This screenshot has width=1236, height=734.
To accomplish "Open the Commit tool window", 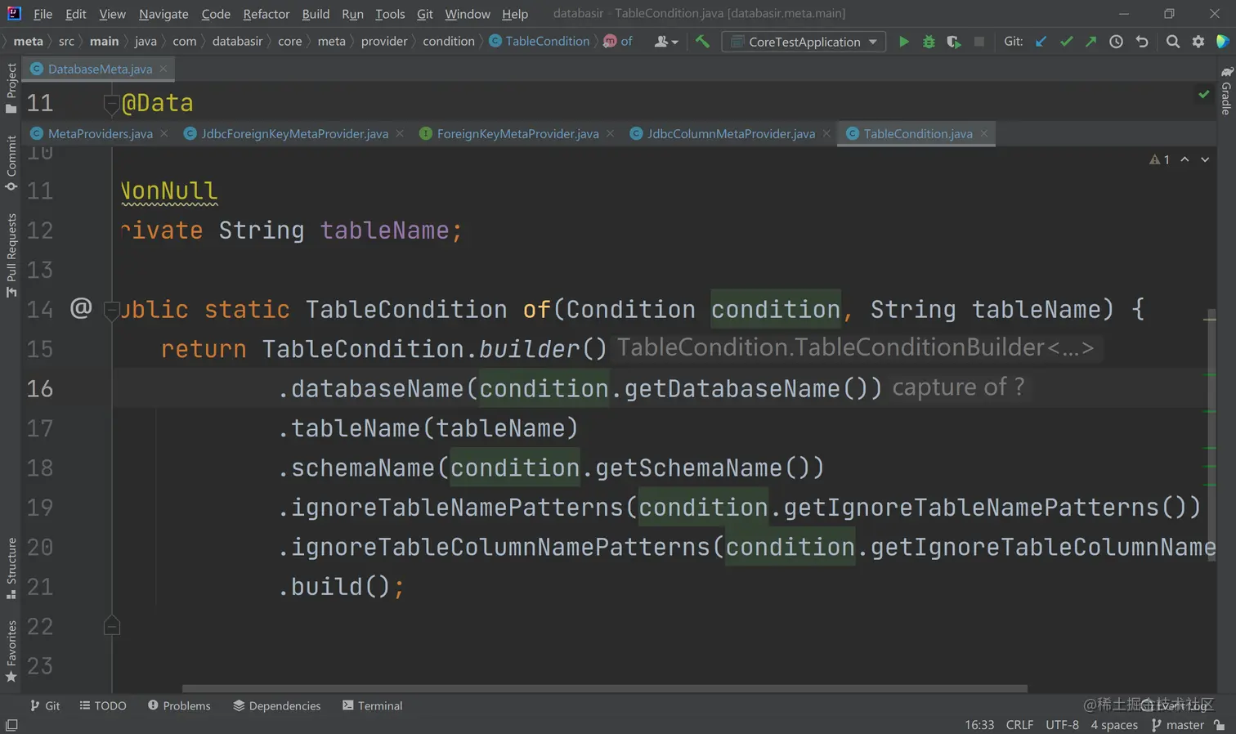I will coord(11,163).
